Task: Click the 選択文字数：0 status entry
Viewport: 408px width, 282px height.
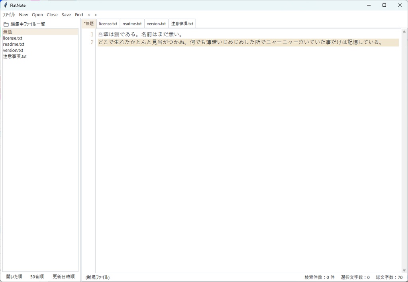Action: coord(355,277)
